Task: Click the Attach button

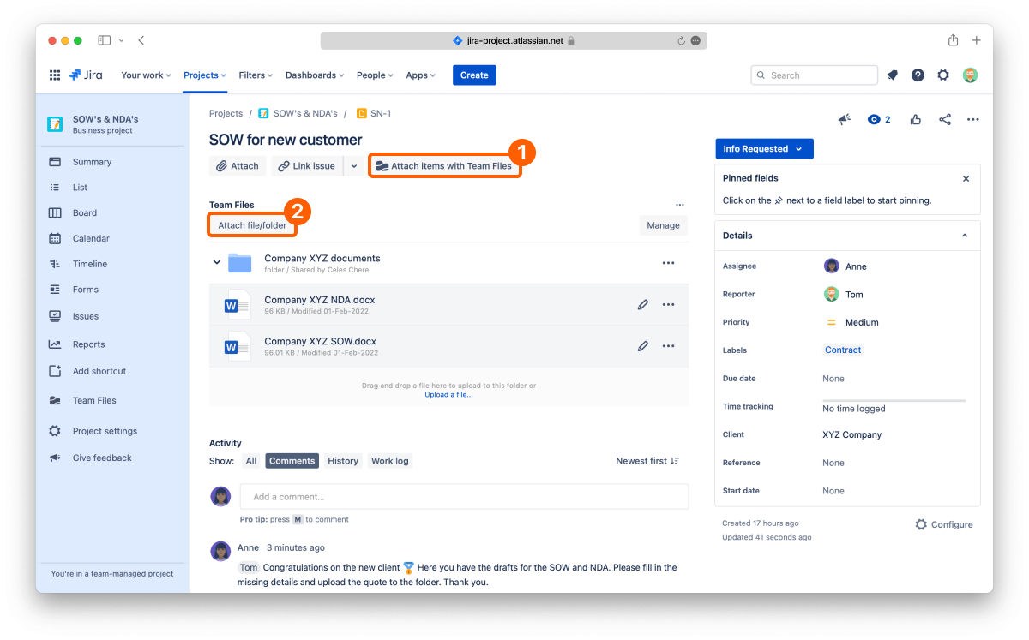Action: pos(238,166)
